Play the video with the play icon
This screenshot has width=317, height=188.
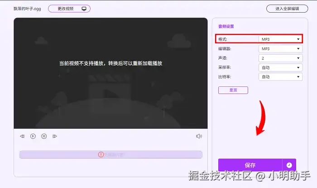coord(33,136)
